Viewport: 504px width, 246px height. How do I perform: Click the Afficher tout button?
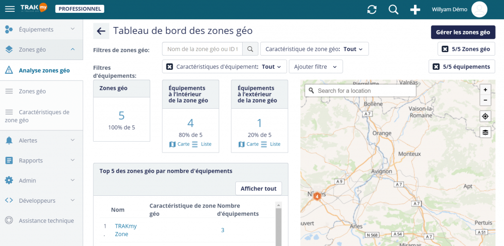coord(258,188)
